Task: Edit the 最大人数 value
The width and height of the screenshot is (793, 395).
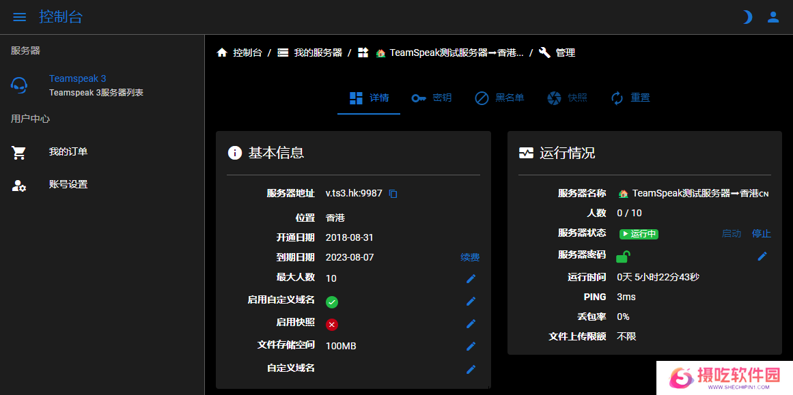Action: (x=471, y=279)
